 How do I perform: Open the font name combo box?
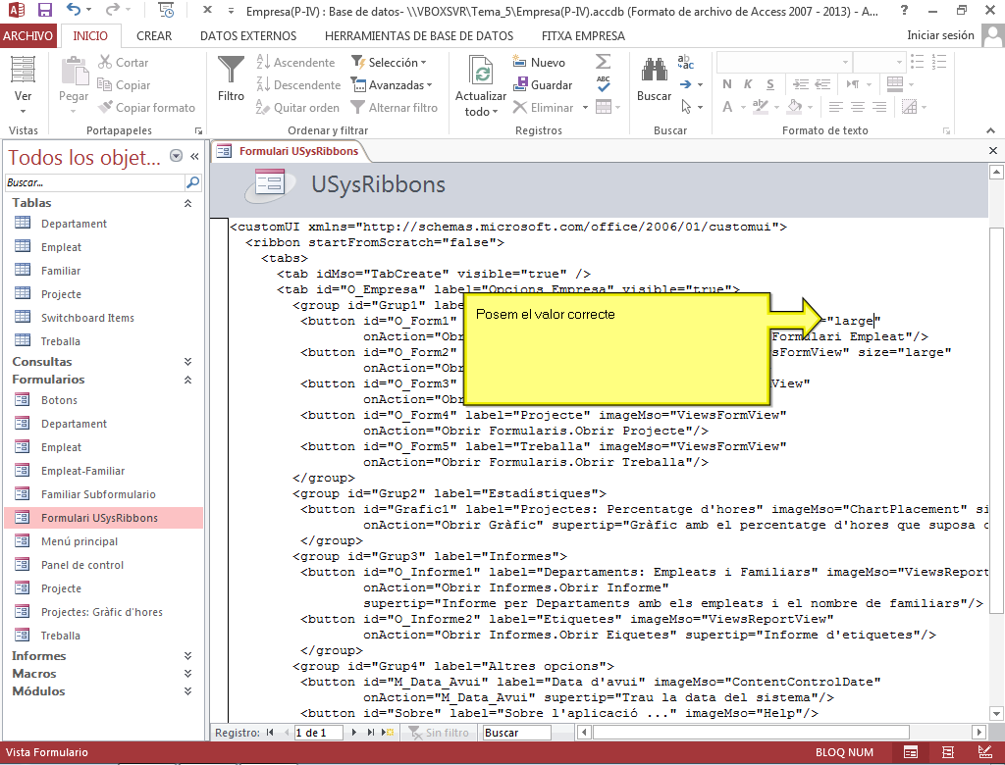tap(784, 62)
